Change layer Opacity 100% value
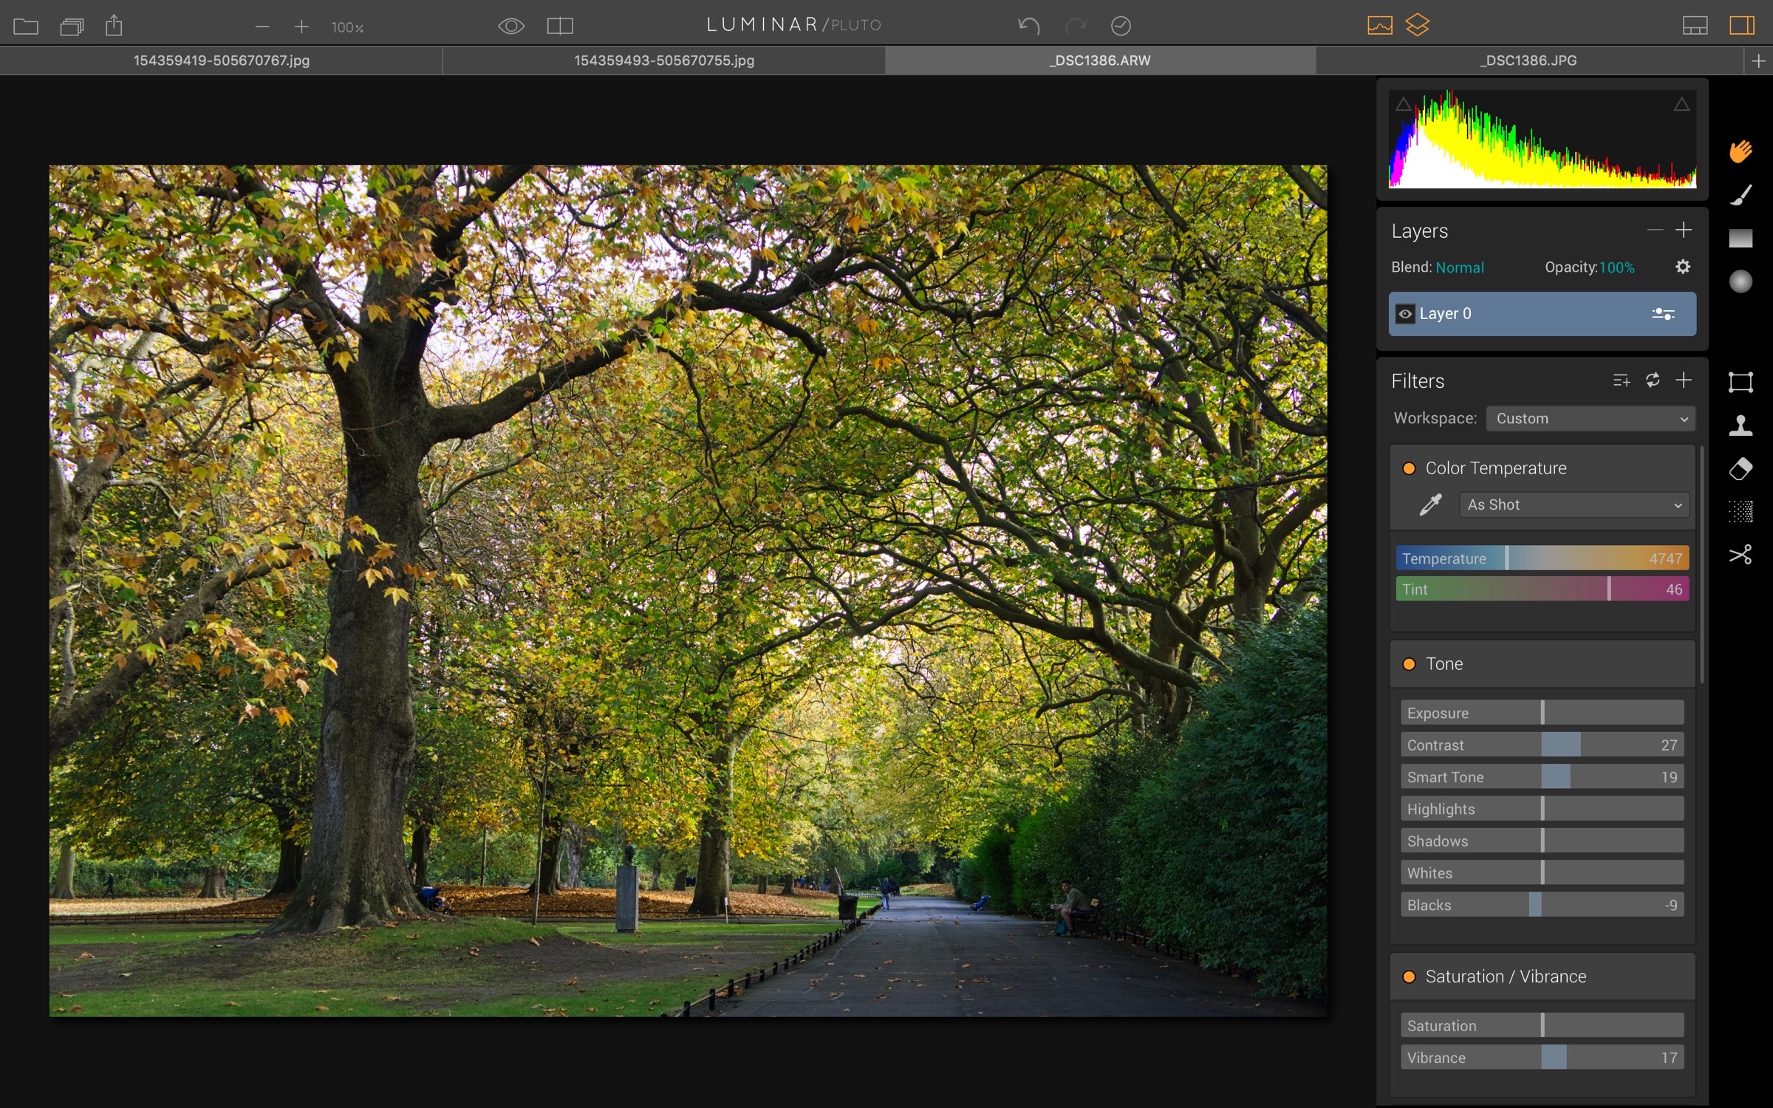 point(1617,267)
